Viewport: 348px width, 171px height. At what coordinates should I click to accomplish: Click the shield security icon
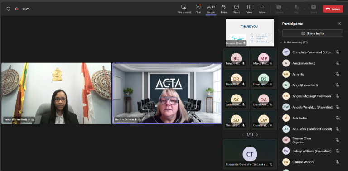(x=8, y=9)
